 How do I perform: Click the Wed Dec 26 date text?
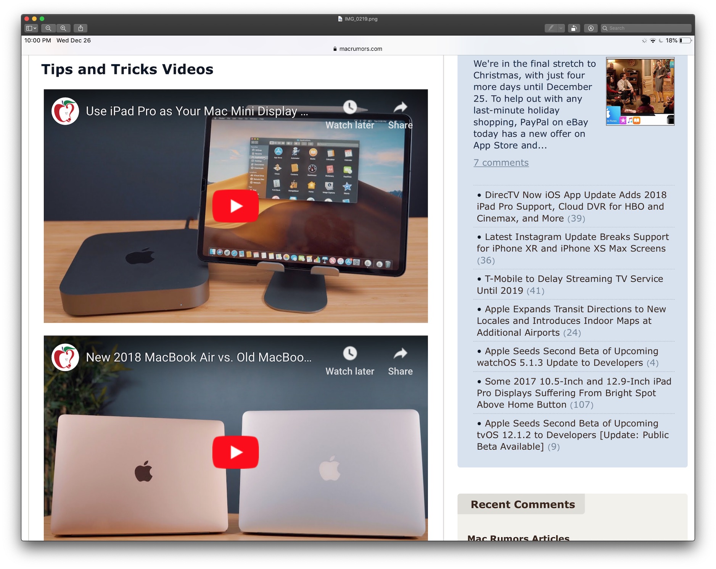coord(74,40)
